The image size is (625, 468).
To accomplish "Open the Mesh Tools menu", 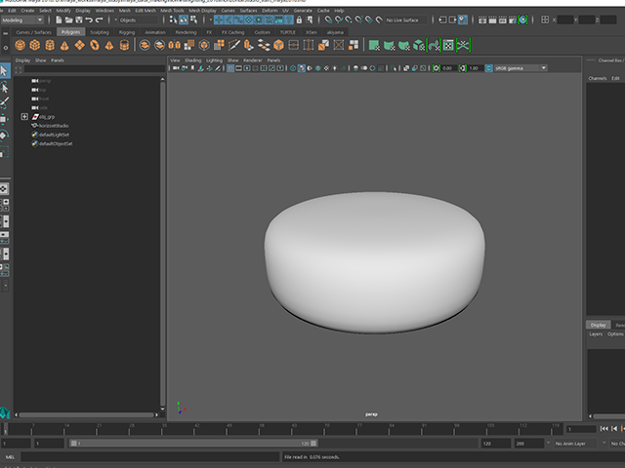I will [172, 11].
